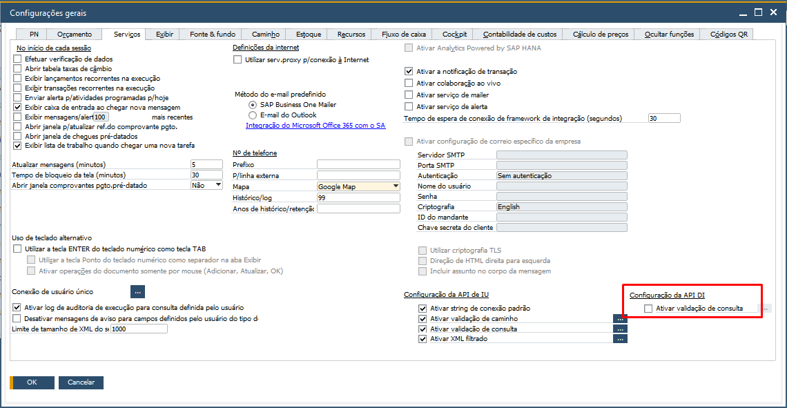The image size is (787, 408).
Task: Uncheck Exibir caixa de entrada ao chegar nova mensagem
Action: tap(17, 108)
